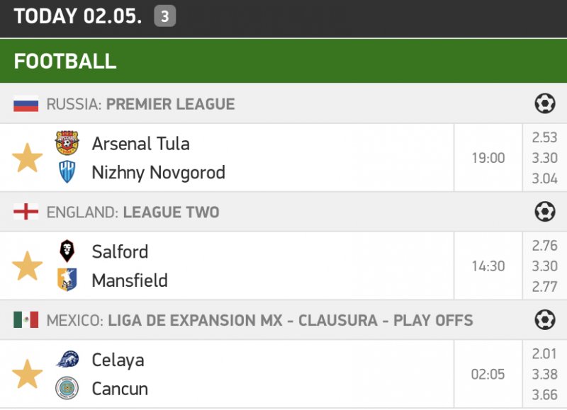Screen dimensions: 567x410
Task: Click the Salford lion crest icon
Action: (67, 251)
